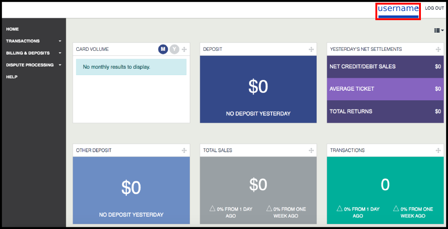Click '0% from 1 day ago' under Transactions
Viewport: 448px width, 229px height.
tap(358, 212)
